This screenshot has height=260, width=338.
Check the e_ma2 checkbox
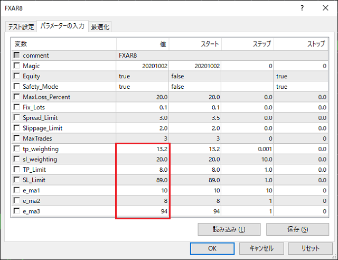pos(16,200)
